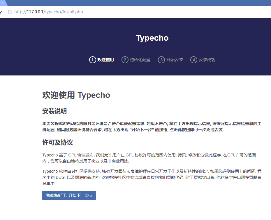Click 我准备好了, 开始下一步 button
Image resolution: width=271 pixels, height=220 pixels.
pyautogui.click(x=69, y=195)
